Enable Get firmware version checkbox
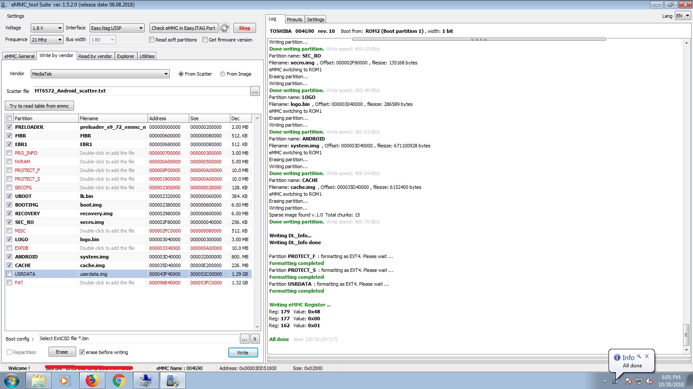The image size is (693, 389). (205, 40)
